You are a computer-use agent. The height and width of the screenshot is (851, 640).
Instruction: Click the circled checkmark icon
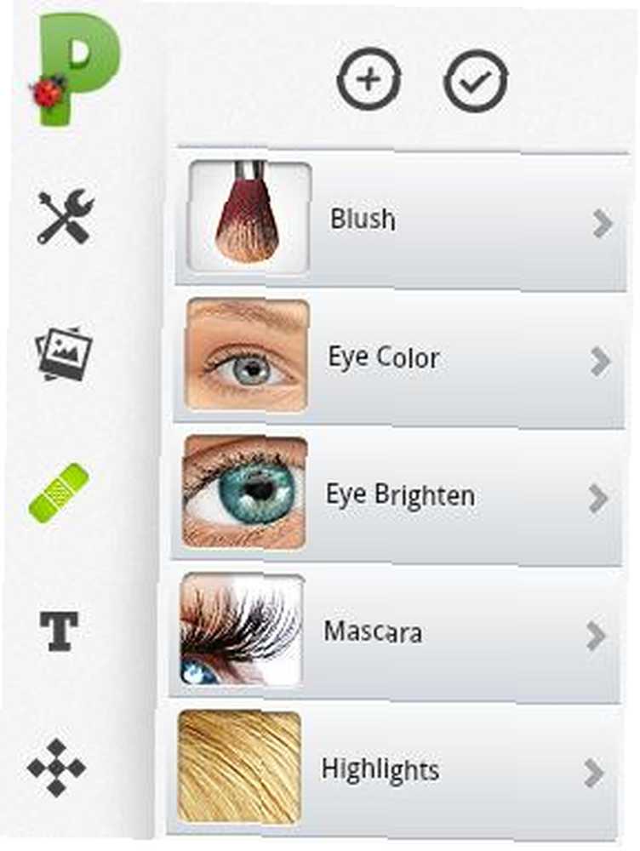[476, 82]
